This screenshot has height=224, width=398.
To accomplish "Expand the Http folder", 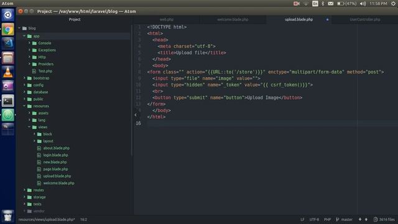I will (x=29, y=57).
